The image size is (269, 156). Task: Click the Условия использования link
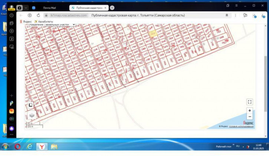coord(241,126)
